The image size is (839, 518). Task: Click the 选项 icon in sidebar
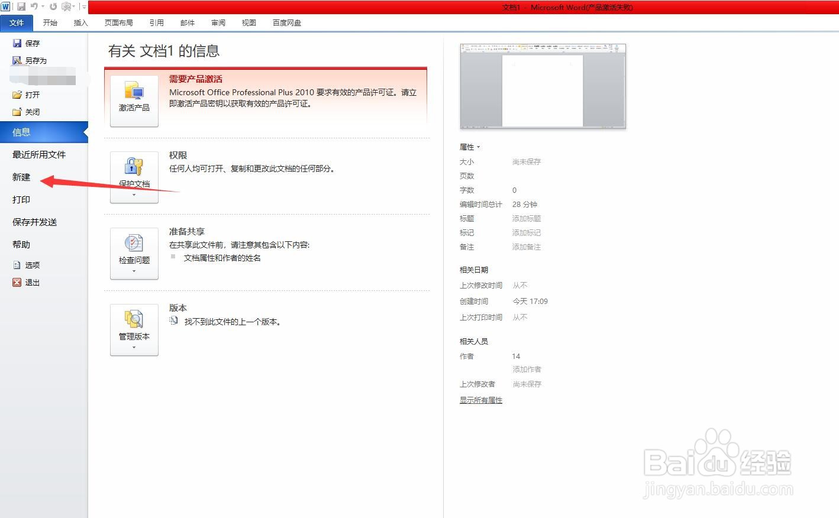pos(17,265)
